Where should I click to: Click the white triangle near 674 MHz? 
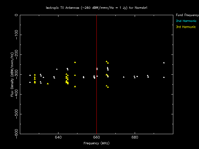point(124,77)
